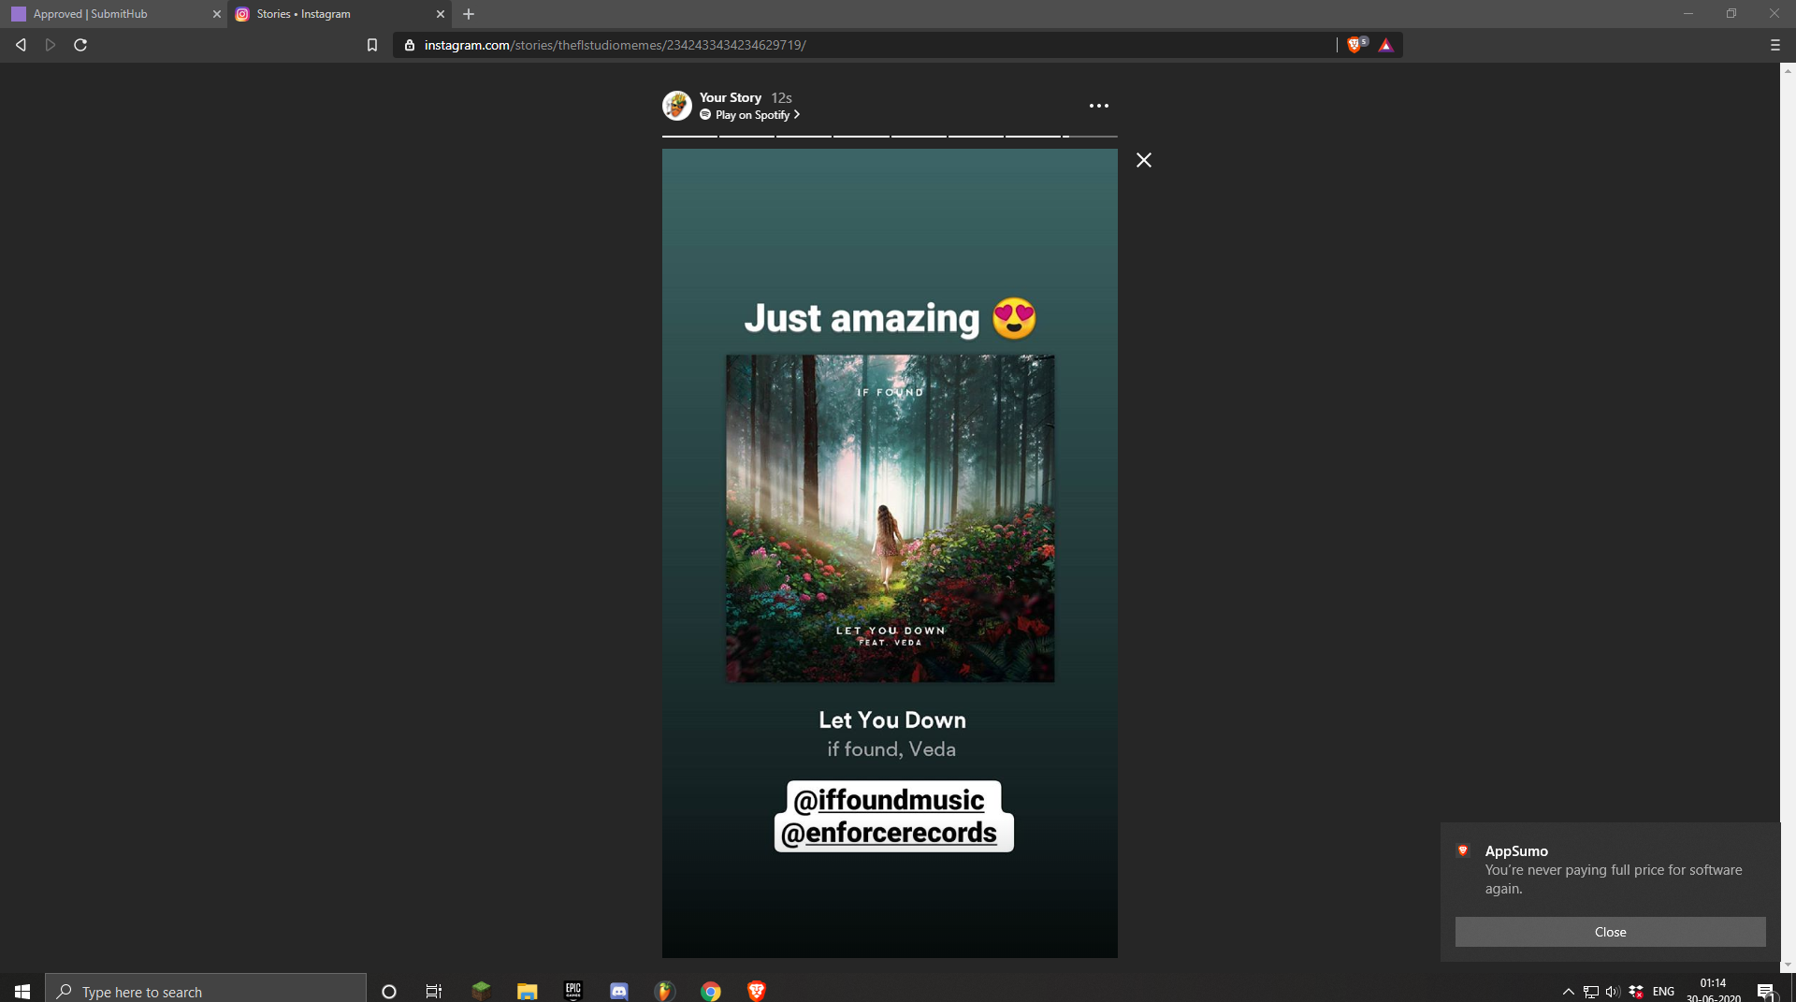Image resolution: width=1796 pixels, height=1002 pixels.
Task: Click the browser forward arrow
Action: pos(51,45)
